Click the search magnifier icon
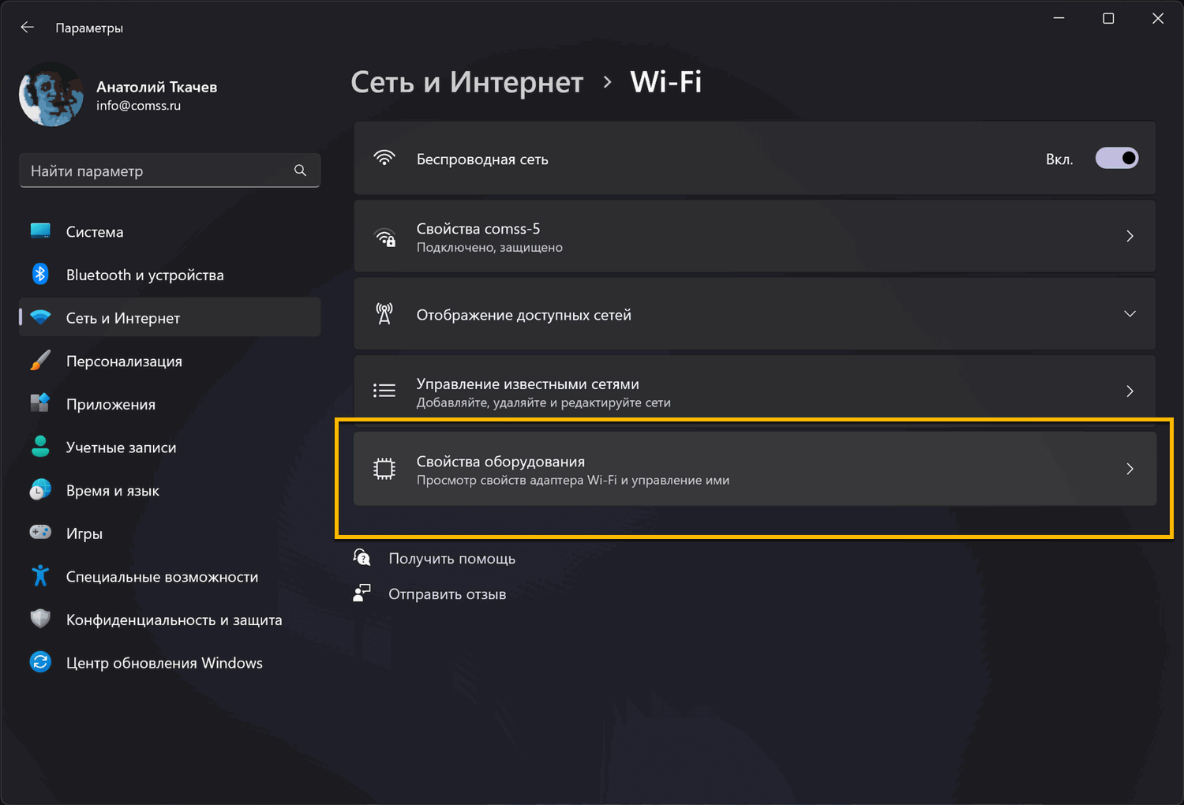Screen dimensions: 1184x805 point(300,170)
